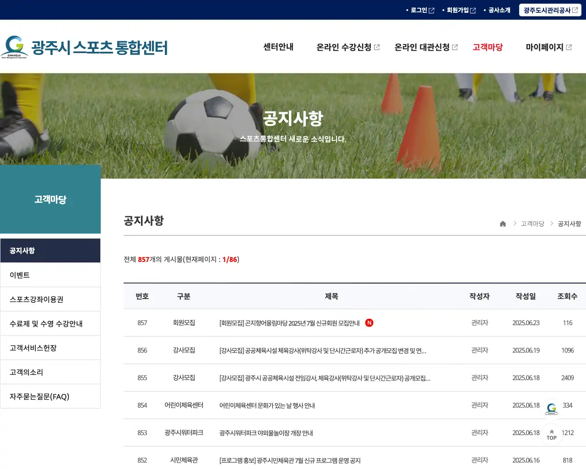This screenshot has height=469, width=586.
Task: Click the 광주시워터파크 category cell
Action: tap(184, 432)
